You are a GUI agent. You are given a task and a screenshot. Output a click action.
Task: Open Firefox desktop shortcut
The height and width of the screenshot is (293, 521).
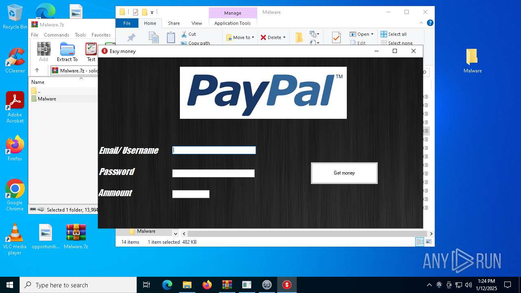point(15,149)
